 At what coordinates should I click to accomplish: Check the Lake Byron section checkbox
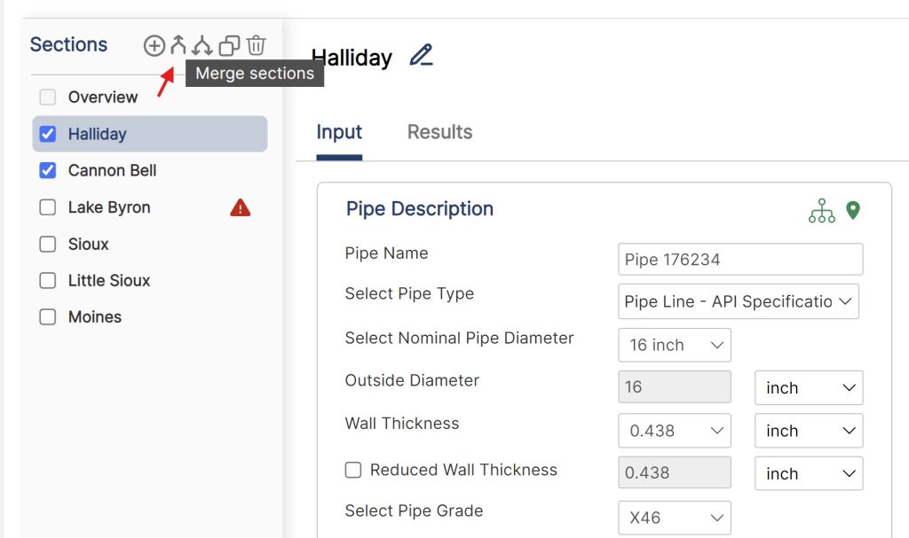[48, 207]
